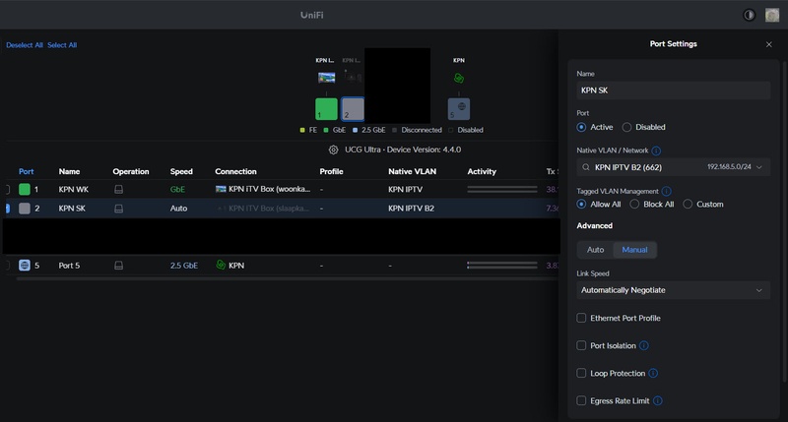Click the KPN ITV Box thumbnail above port 1

tap(326, 78)
